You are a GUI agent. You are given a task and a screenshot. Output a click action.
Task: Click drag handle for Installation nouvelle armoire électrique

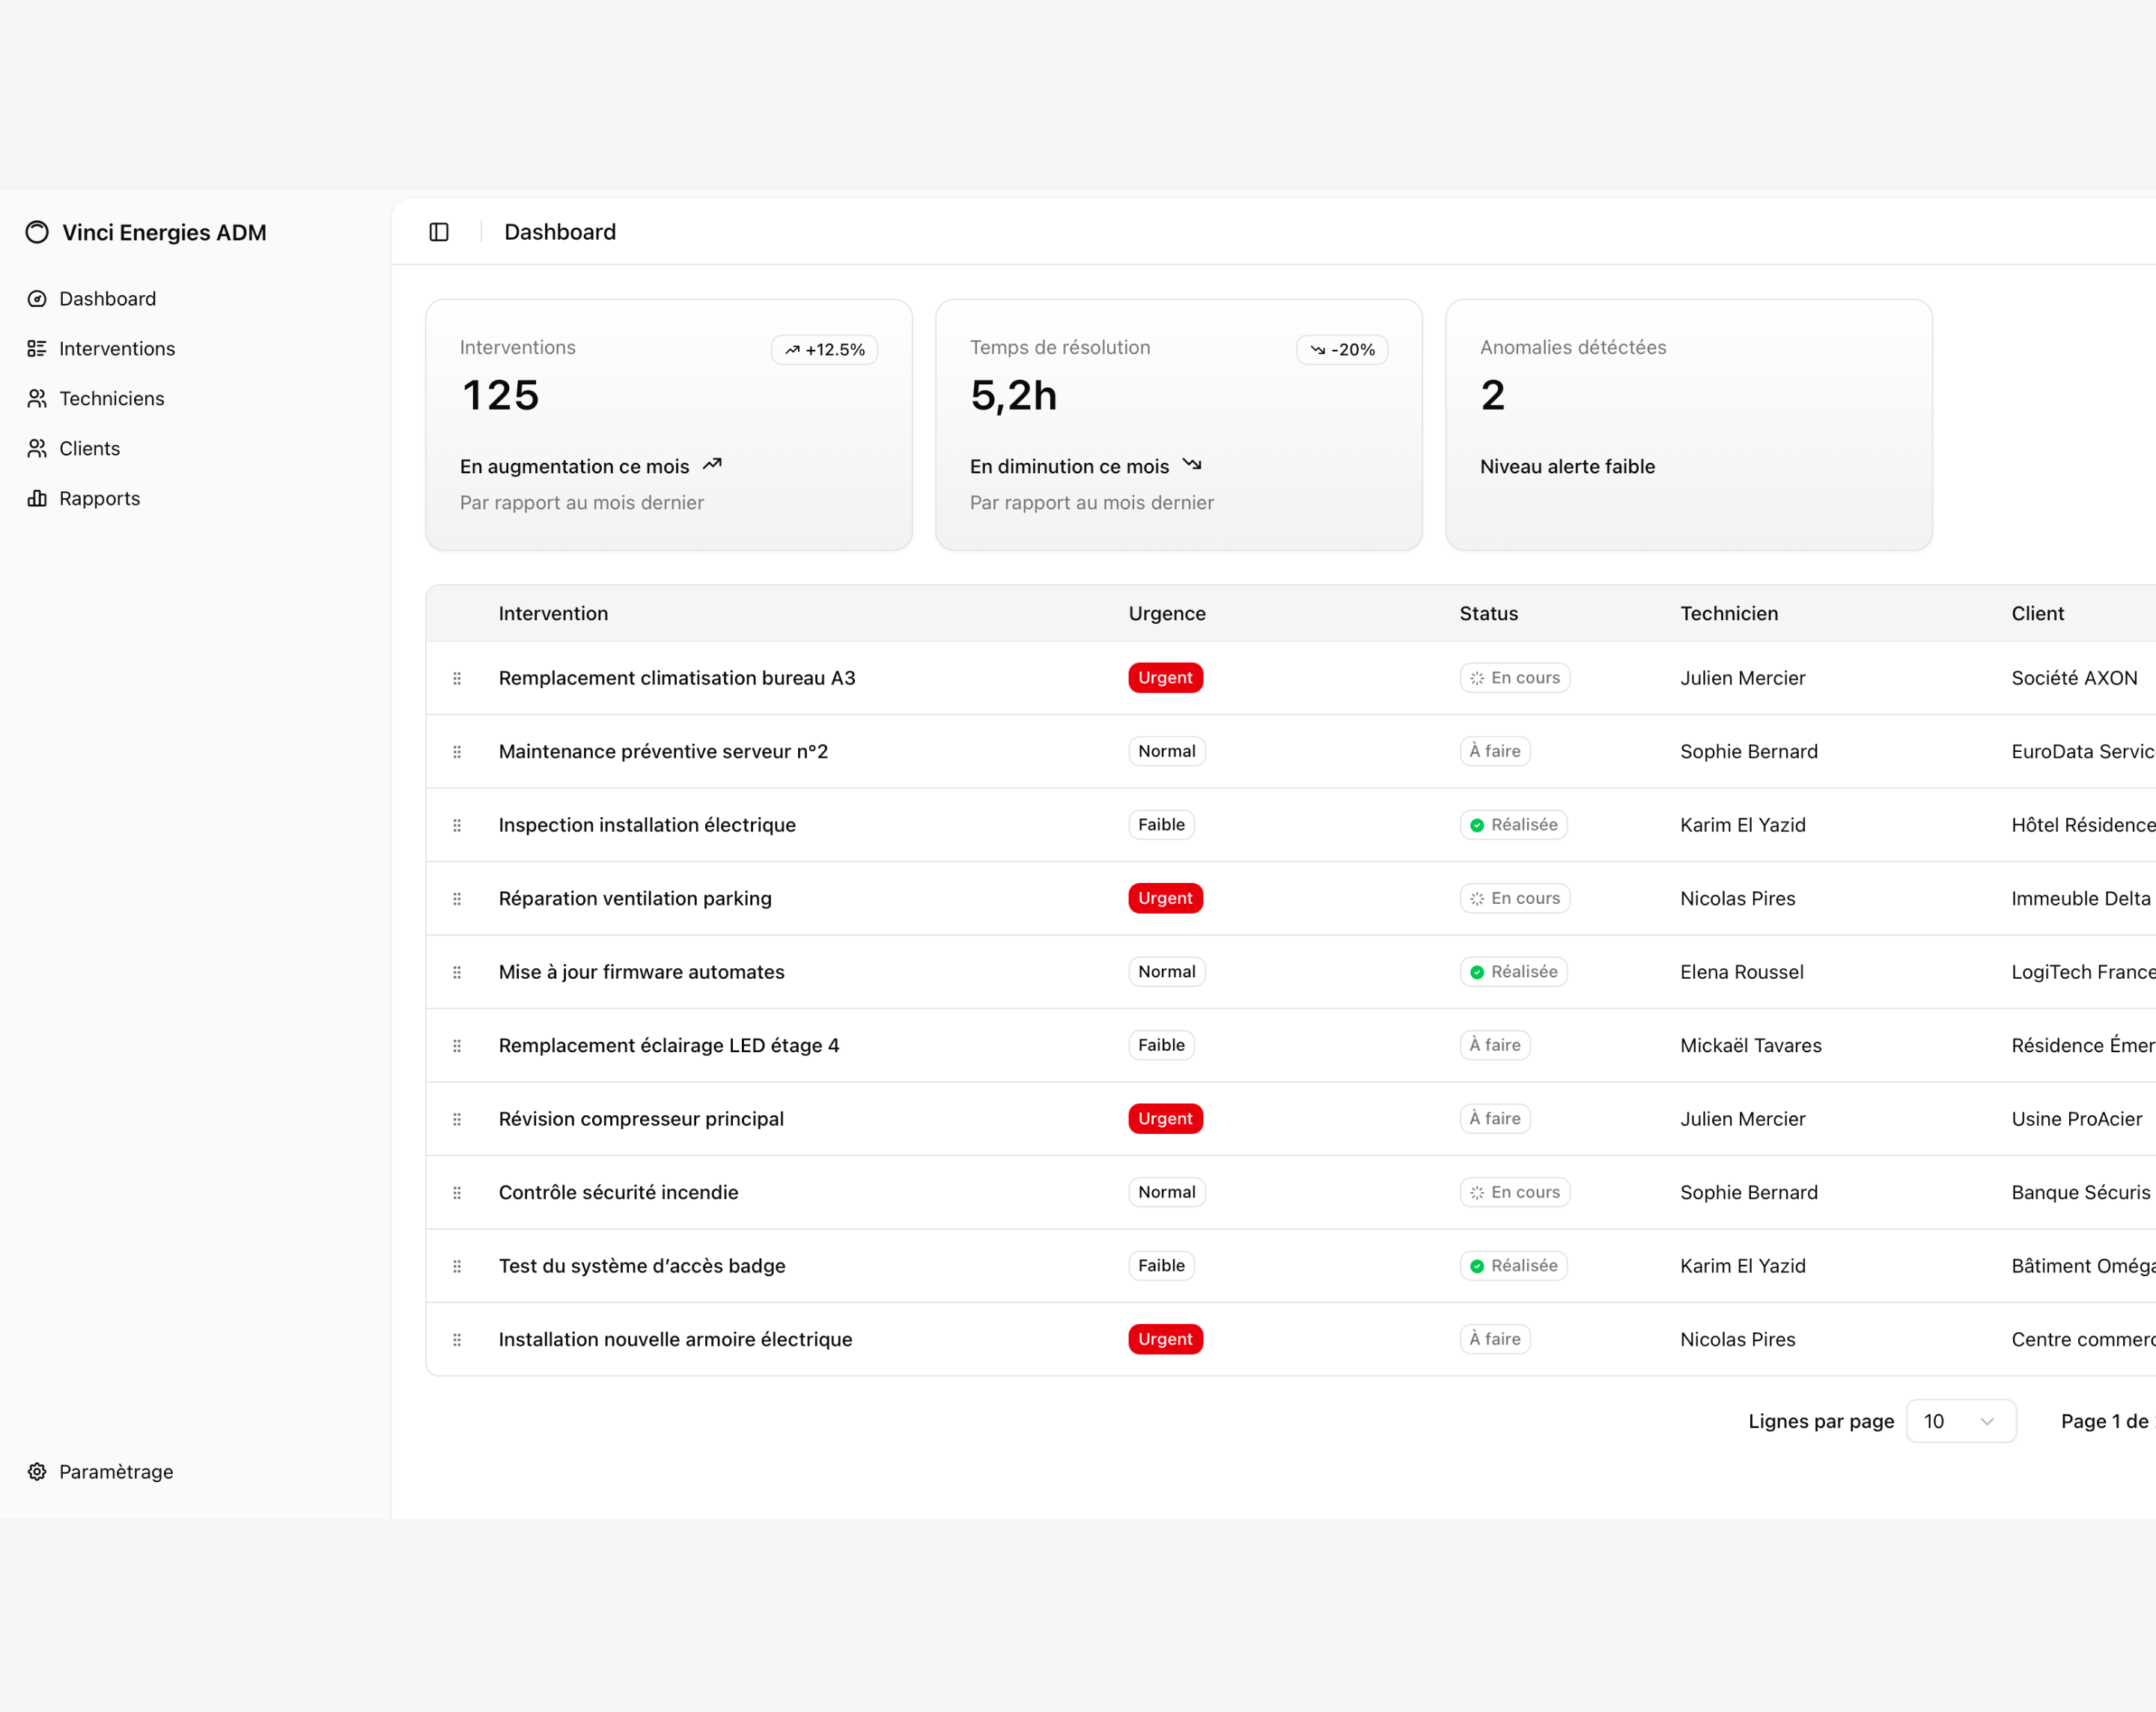click(457, 1340)
